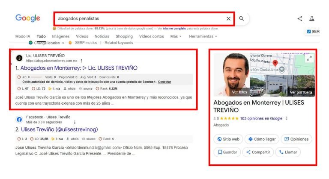Open the Videos cortos tab
Screen dimensions: 329x179
(x=152, y=36)
